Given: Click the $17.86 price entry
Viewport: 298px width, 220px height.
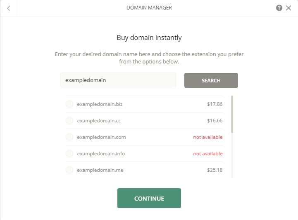Looking at the screenshot, I should point(215,104).
